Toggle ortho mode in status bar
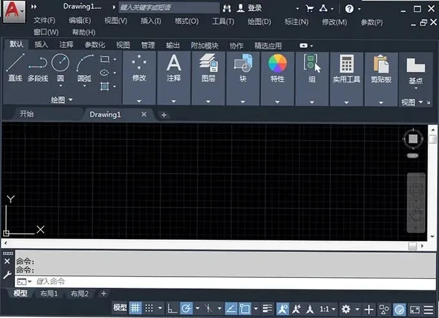 (x=172, y=309)
